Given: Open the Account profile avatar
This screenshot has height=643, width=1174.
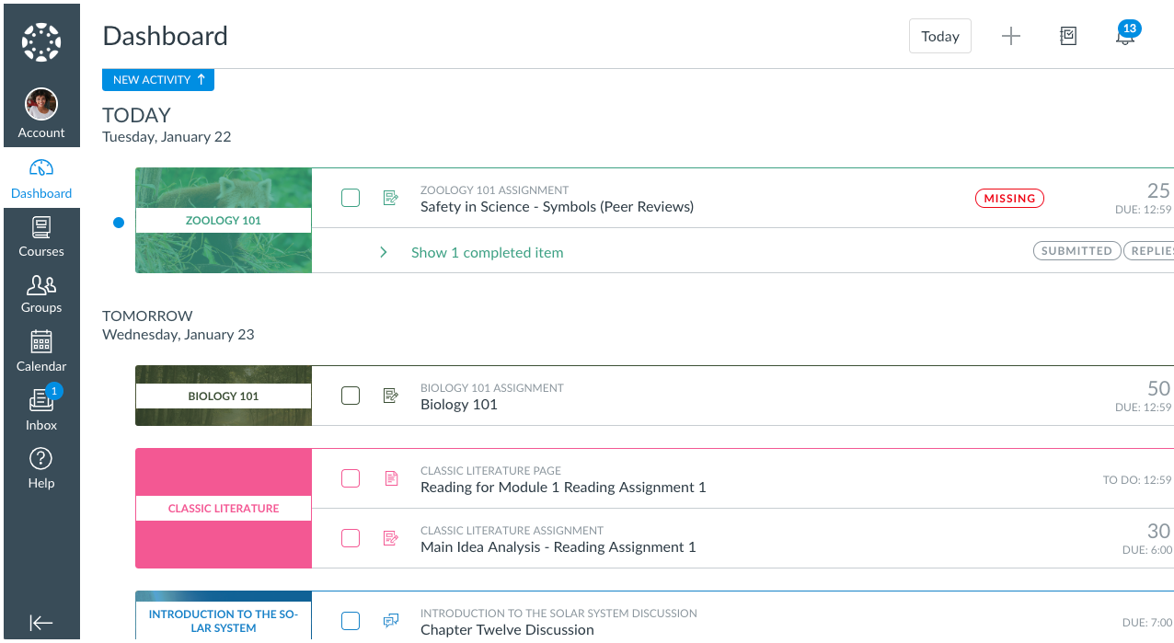Looking at the screenshot, I should [41, 105].
